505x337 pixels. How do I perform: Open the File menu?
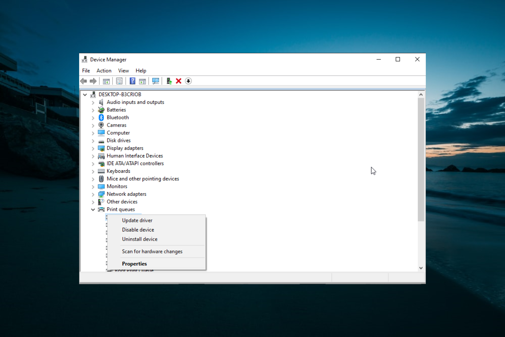[x=86, y=71]
